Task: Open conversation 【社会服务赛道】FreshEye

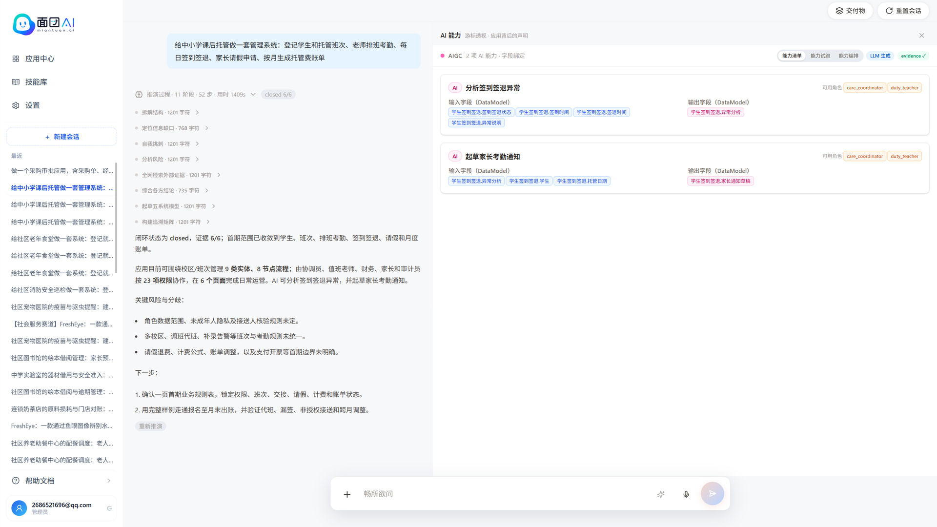Action: (62, 324)
